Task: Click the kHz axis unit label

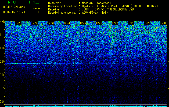Action: pyautogui.click(x=2, y=22)
